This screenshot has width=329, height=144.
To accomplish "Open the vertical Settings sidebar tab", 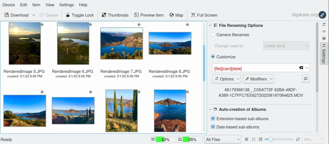I will tap(324, 54).
